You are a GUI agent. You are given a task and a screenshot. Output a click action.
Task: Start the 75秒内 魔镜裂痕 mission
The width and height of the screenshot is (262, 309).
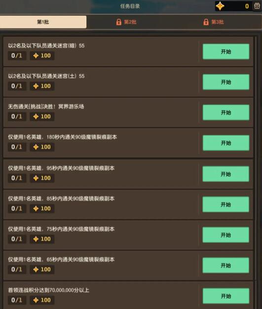point(226,235)
